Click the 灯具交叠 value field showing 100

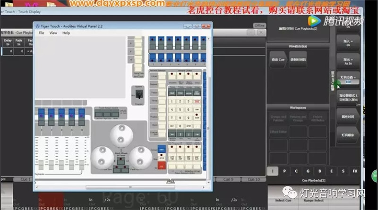point(348,82)
